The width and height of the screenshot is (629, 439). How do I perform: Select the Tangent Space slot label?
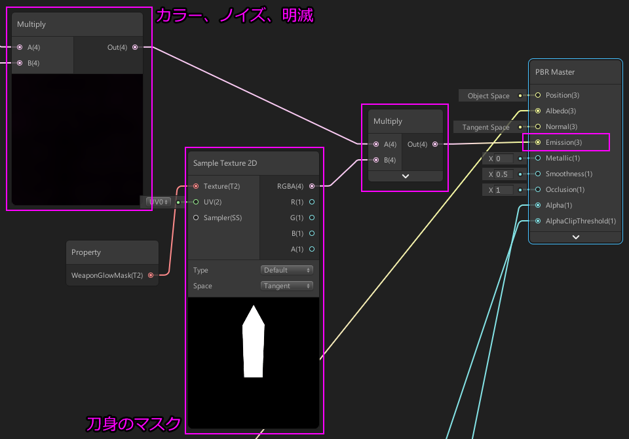[x=486, y=127]
